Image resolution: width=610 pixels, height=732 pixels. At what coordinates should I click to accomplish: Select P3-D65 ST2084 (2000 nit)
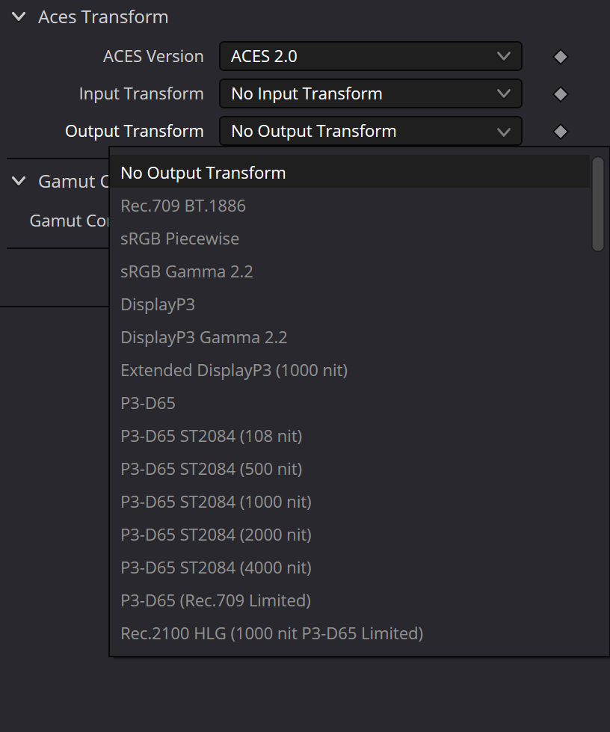point(350,535)
